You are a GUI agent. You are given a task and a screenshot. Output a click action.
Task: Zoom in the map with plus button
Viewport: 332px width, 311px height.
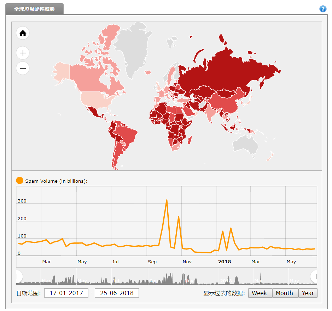click(x=23, y=53)
